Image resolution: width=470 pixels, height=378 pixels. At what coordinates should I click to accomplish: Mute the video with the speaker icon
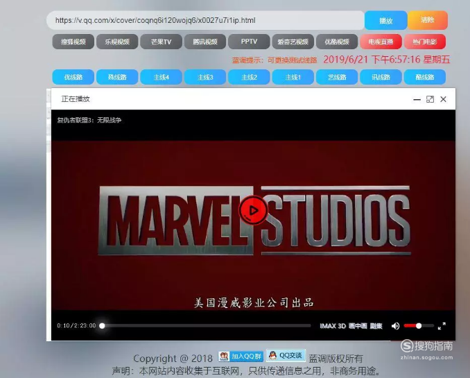tap(395, 326)
